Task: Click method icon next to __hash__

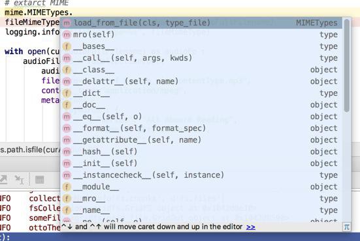Action: (x=67, y=152)
